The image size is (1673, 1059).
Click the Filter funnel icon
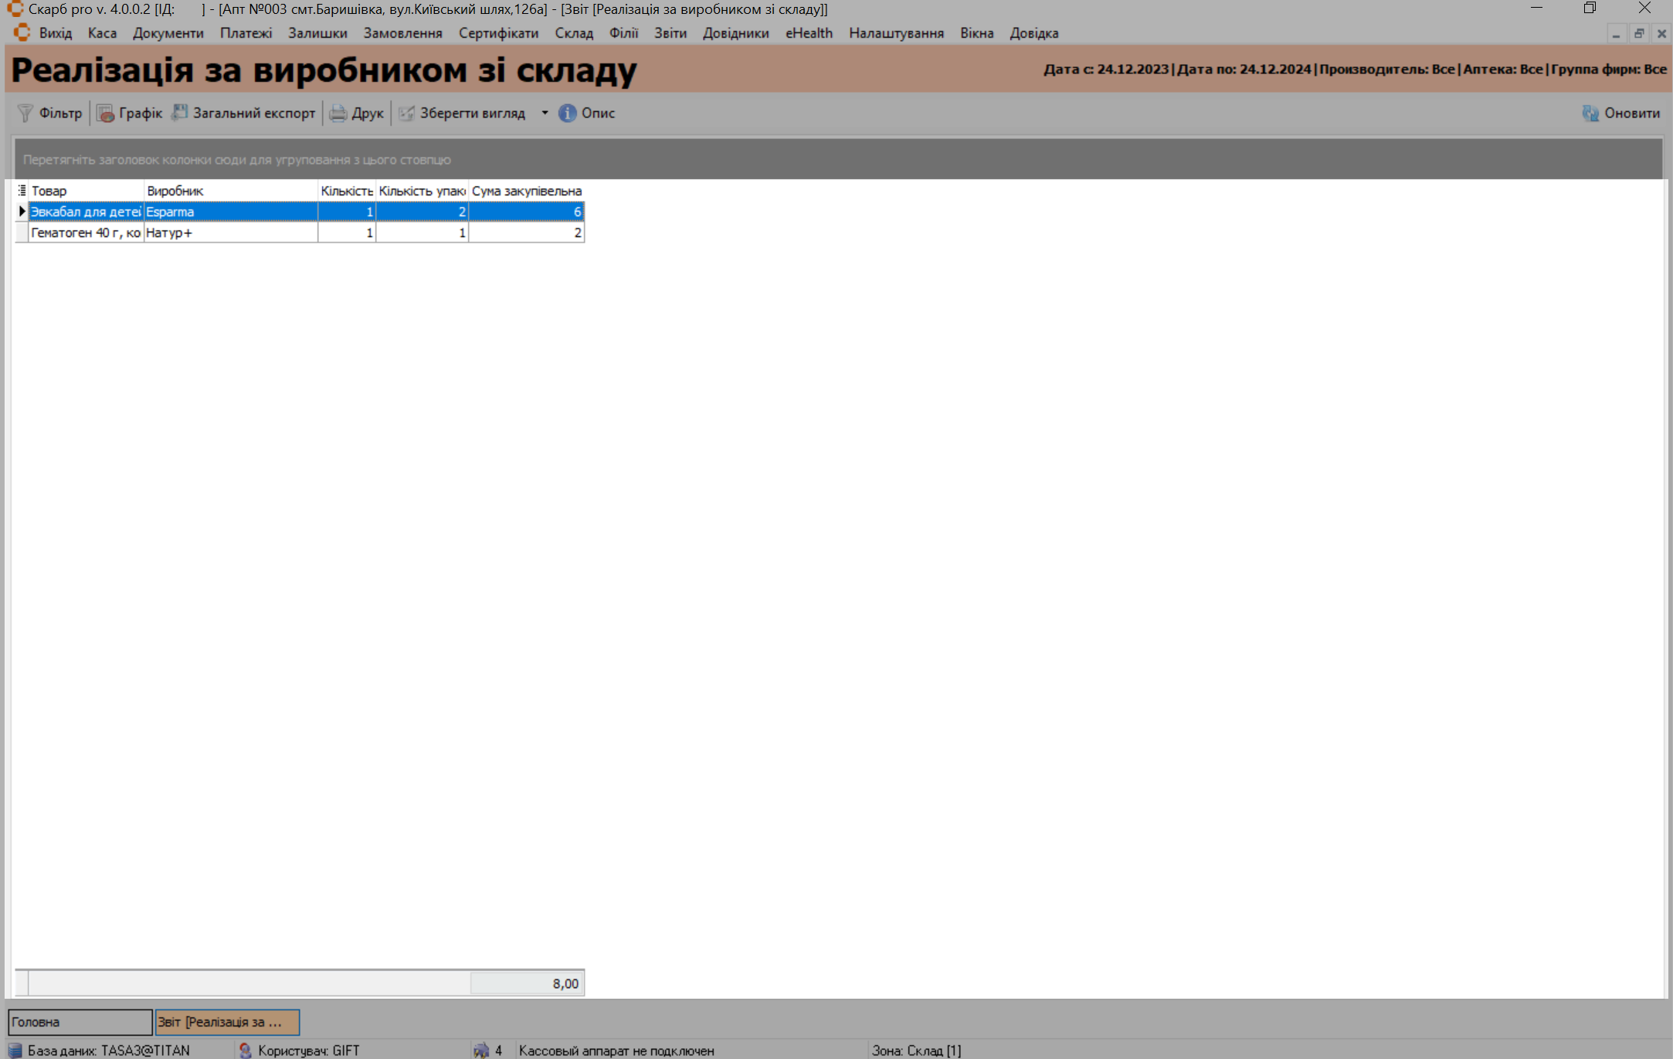25,114
